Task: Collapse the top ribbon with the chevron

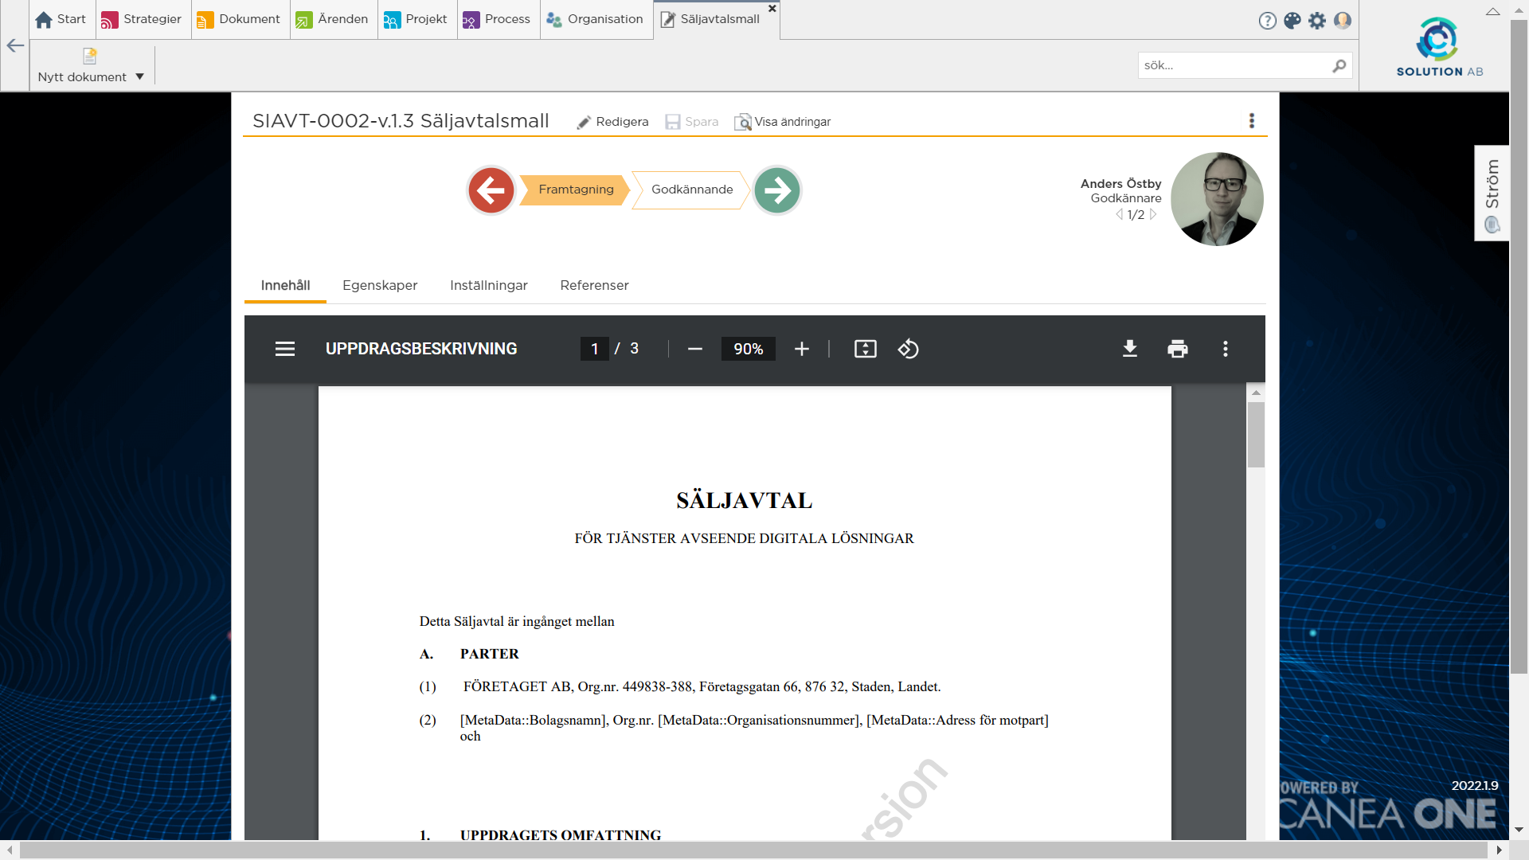Action: coord(1493,11)
